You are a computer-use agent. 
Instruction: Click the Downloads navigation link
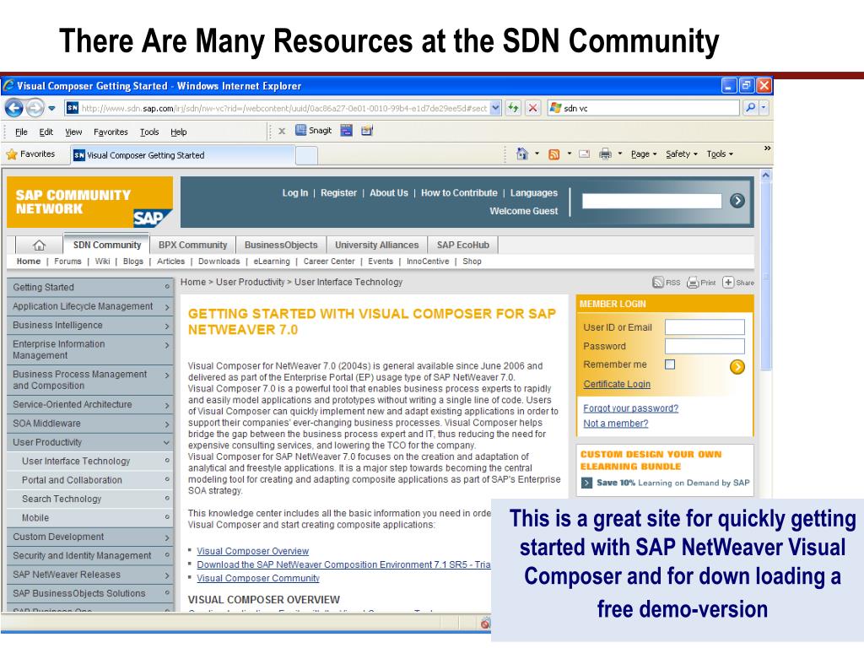219,262
